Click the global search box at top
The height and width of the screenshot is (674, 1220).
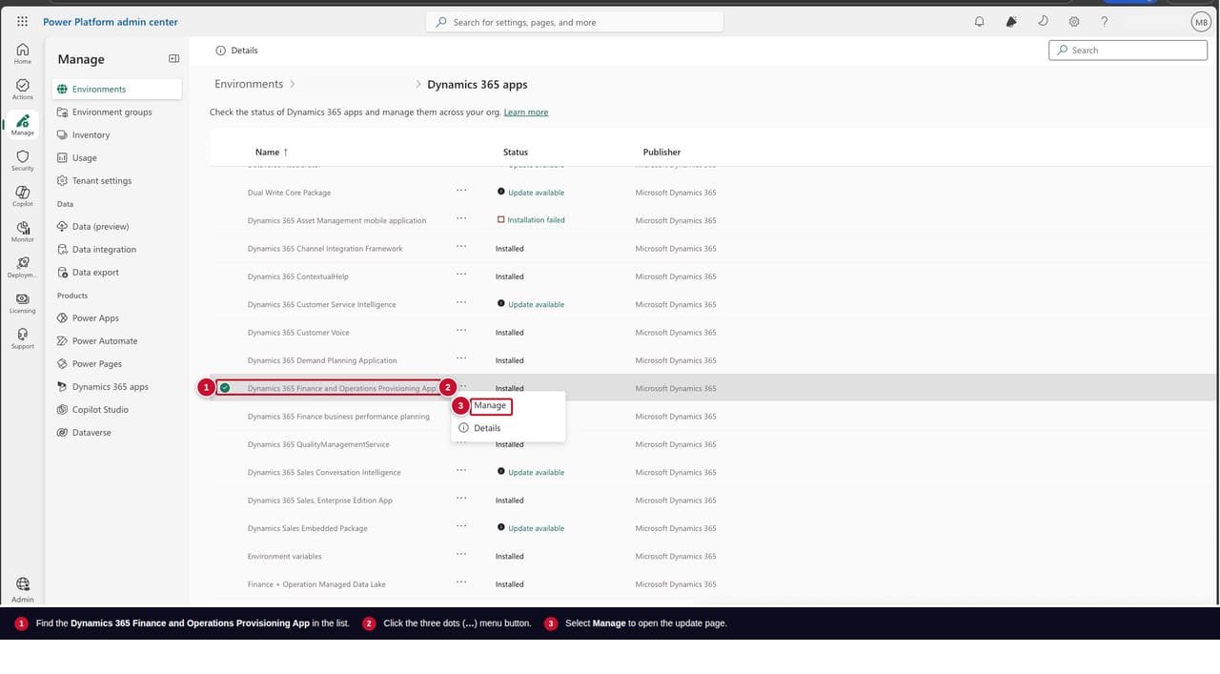pyautogui.click(x=575, y=22)
